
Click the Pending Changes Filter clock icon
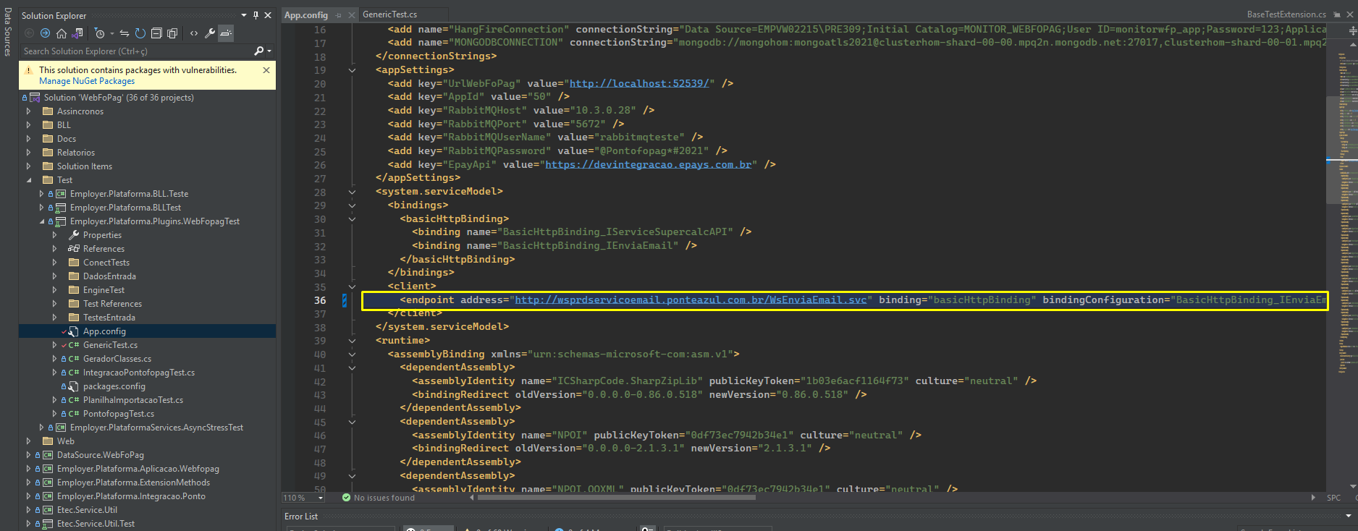(x=100, y=33)
